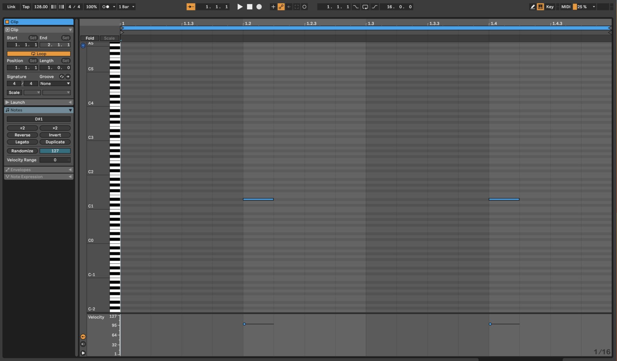
Task: Open the 1 Bar quantization dropdown
Action: tap(126, 6)
